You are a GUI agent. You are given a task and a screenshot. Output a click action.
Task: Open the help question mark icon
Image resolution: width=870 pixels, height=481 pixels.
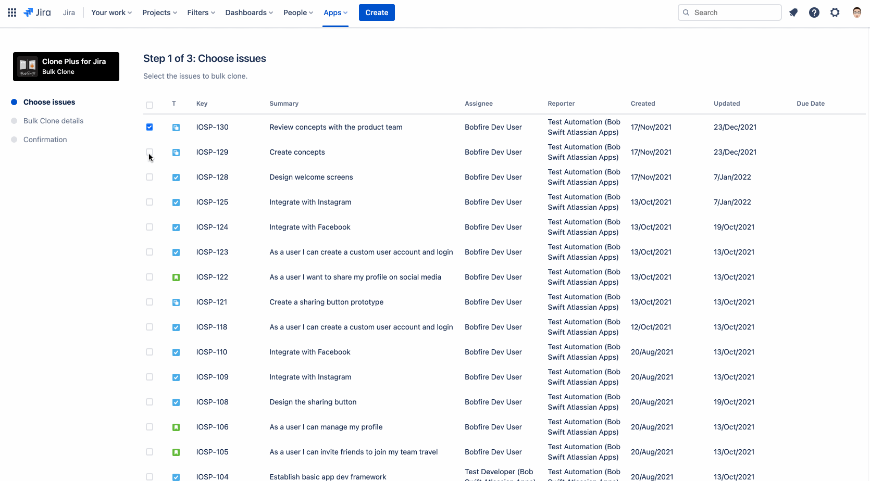point(814,12)
